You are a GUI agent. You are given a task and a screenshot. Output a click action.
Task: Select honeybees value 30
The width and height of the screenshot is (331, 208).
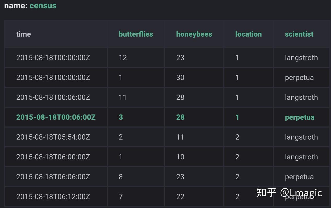tap(180, 78)
